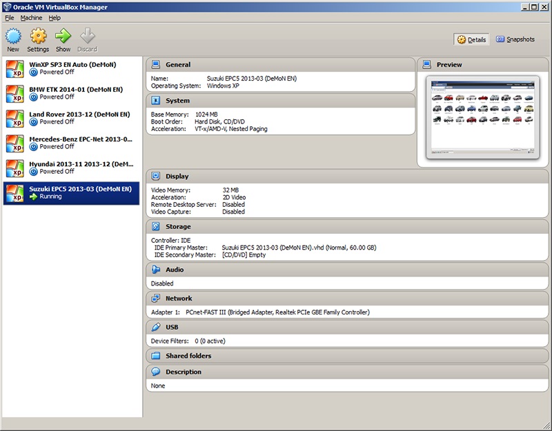Click the green Show arrow icon
This screenshot has height=431, width=552.
(63, 36)
